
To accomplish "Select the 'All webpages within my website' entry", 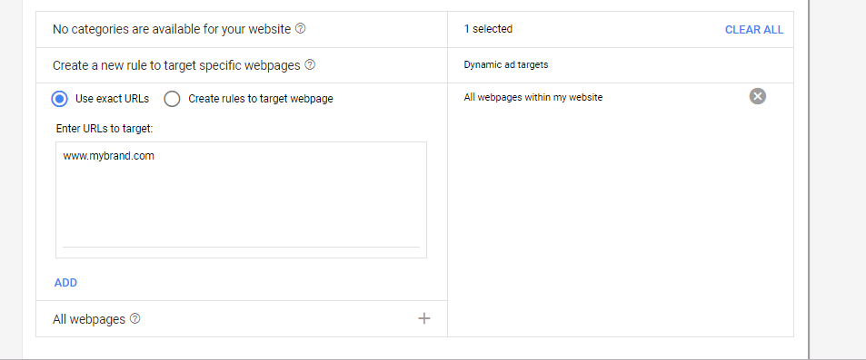I will point(533,98).
